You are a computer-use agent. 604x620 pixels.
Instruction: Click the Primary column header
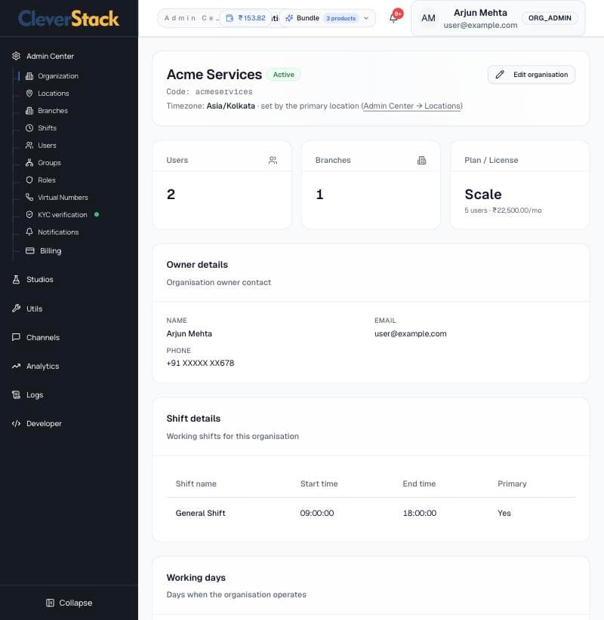[x=512, y=483]
